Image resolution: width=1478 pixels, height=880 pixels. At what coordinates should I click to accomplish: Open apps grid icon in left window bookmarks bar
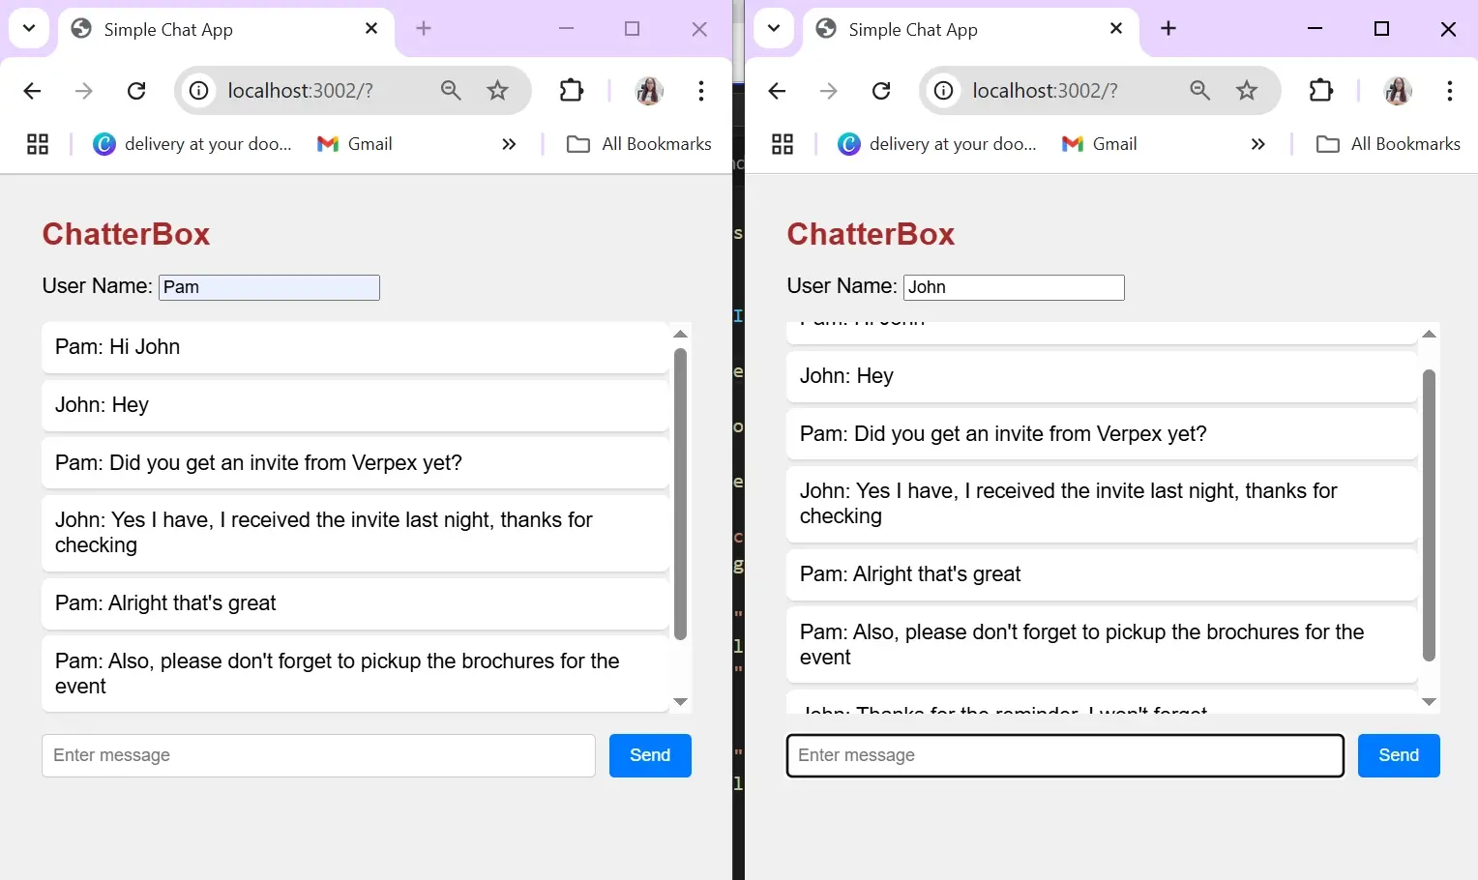tap(38, 144)
